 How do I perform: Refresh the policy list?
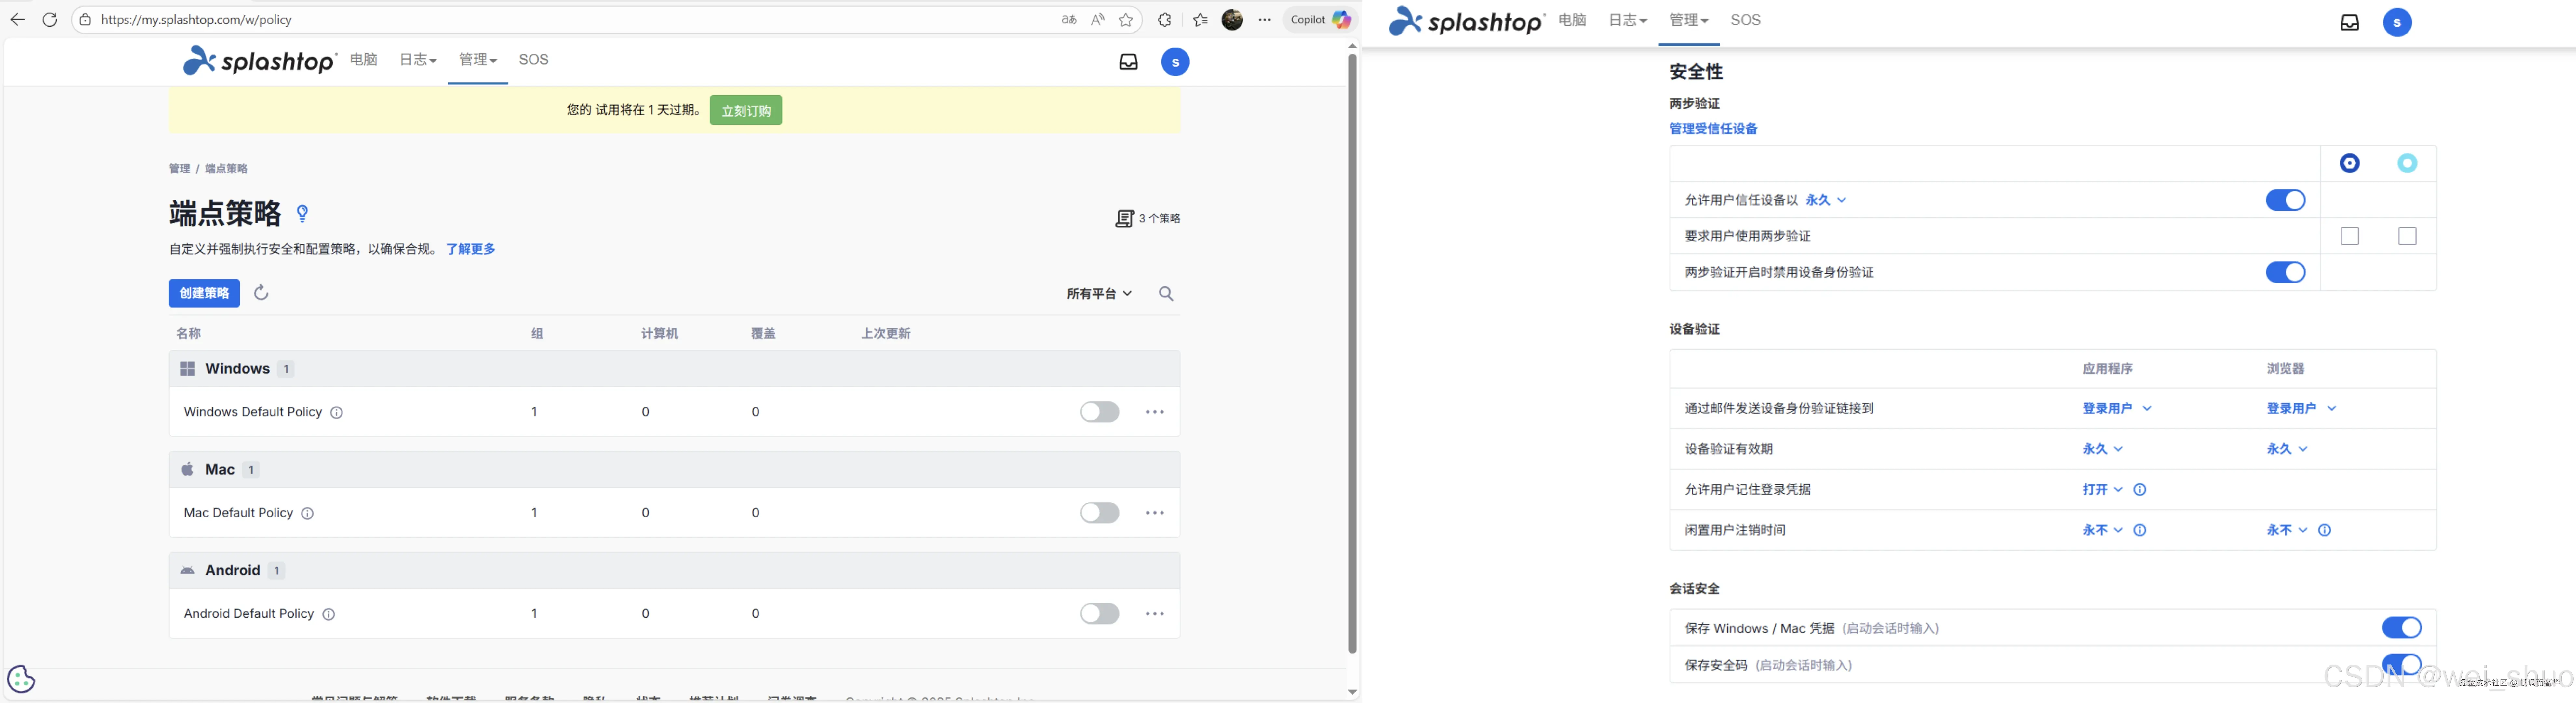point(261,293)
